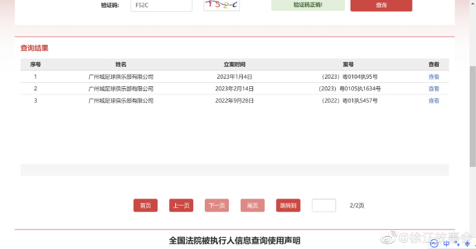Open 查看 link for case 粤0104执95号
This screenshot has height=249, width=476.
pyautogui.click(x=434, y=77)
